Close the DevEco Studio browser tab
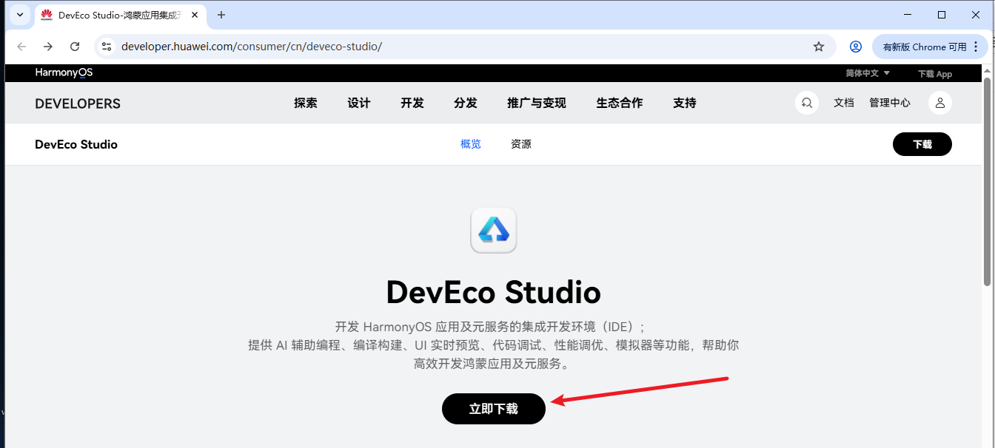995x448 pixels. tap(195, 15)
